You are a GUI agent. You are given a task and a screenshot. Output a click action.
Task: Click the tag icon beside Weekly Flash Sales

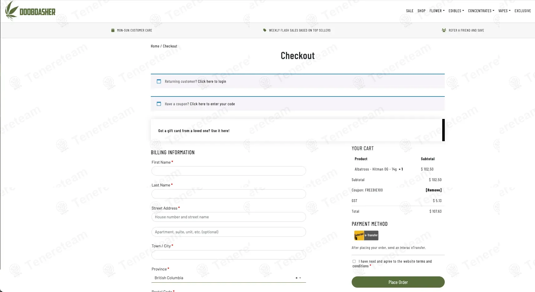click(x=265, y=30)
